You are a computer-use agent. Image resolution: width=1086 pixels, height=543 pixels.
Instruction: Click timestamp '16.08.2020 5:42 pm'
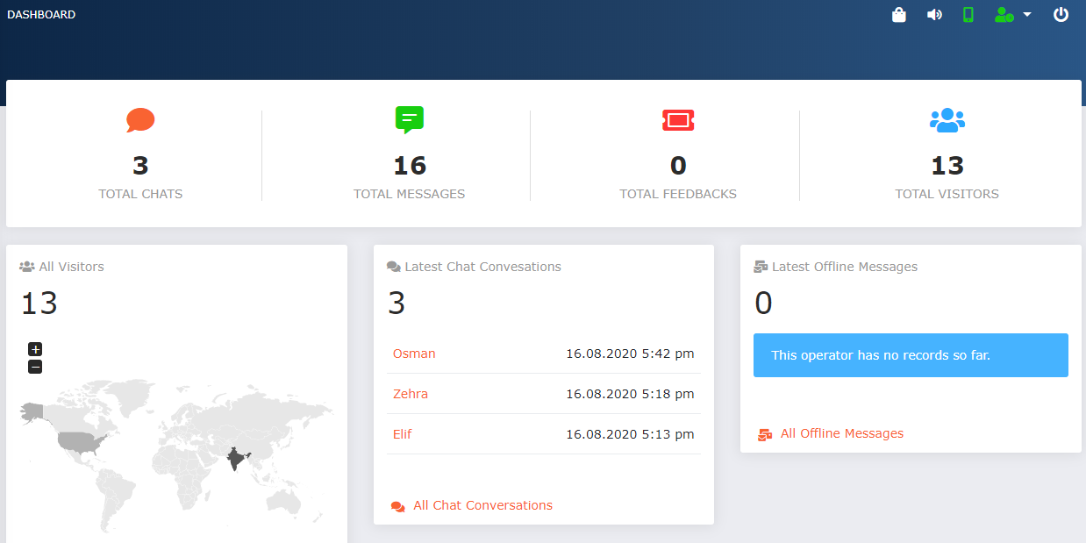(630, 354)
